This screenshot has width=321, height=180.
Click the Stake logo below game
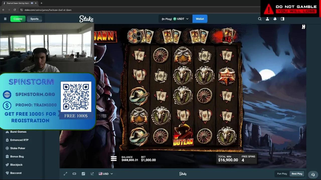tap(183, 174)
